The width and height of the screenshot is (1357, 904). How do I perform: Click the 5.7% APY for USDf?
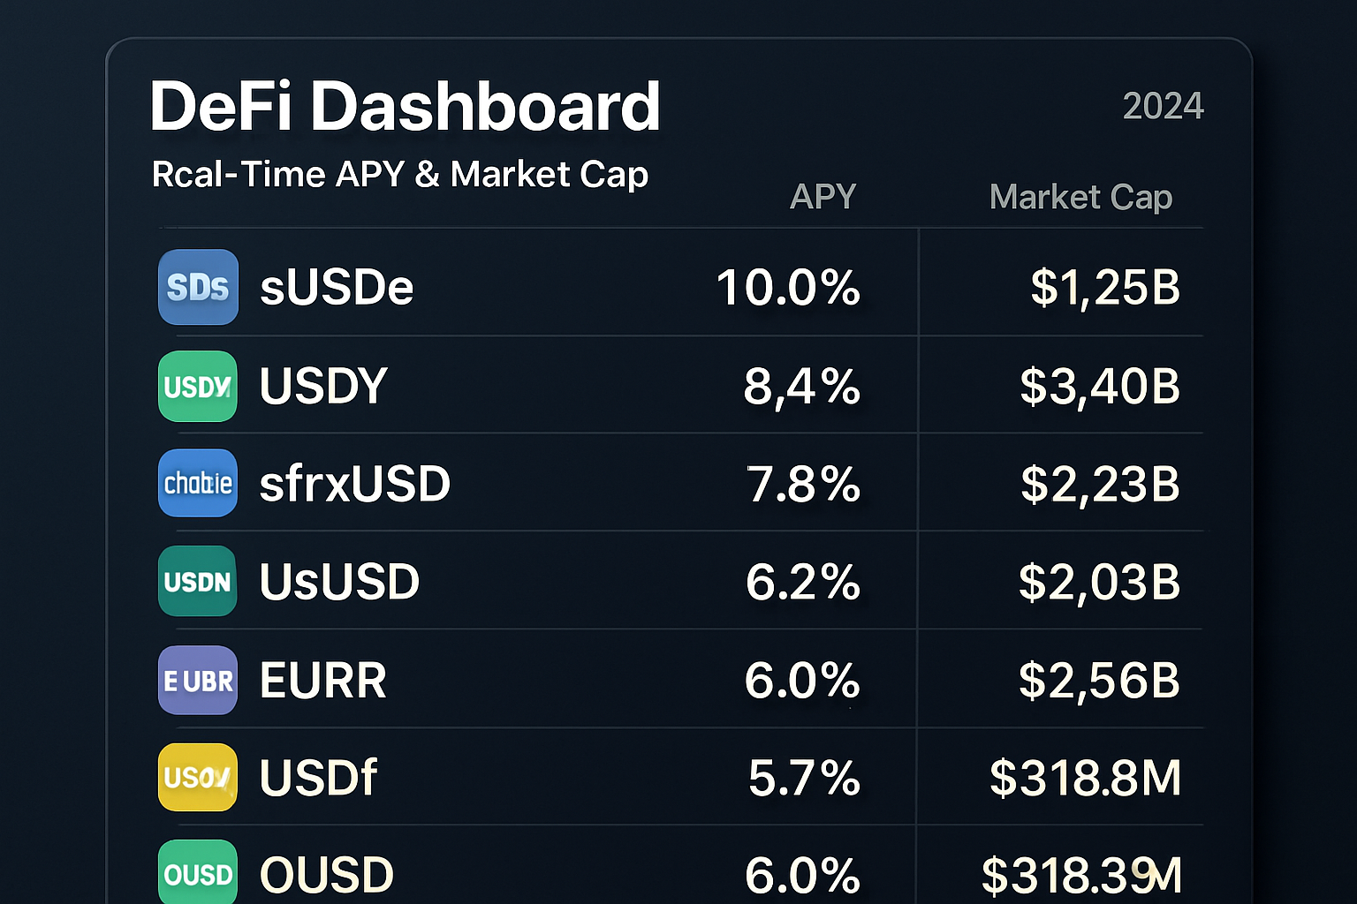(x=804, y=778)
